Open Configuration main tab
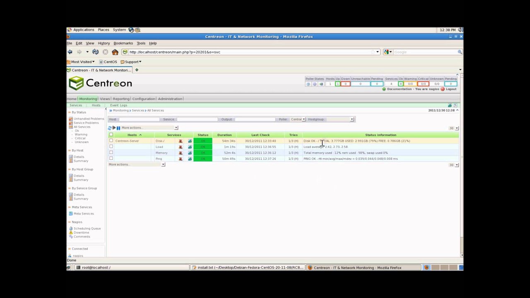Screen dimensions: 530x298 click(144, 99)
